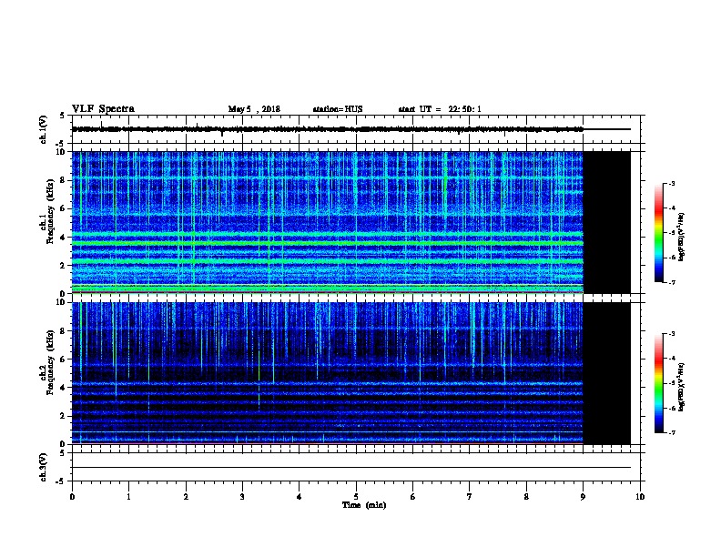Click the black no-data block in ch.2 spectrogram
The width and height of the screenshot is (721, 557).
[606, 373]
